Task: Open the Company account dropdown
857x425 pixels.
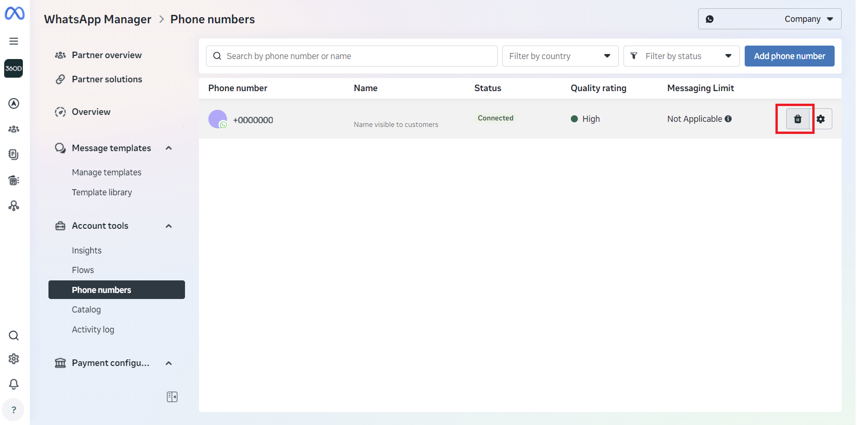Action: tap(769, 19)
